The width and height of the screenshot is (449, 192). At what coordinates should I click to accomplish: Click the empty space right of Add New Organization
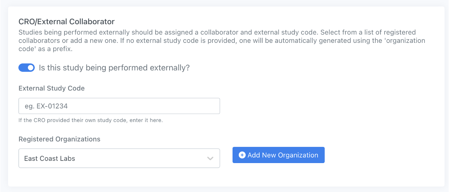[381, 155]
